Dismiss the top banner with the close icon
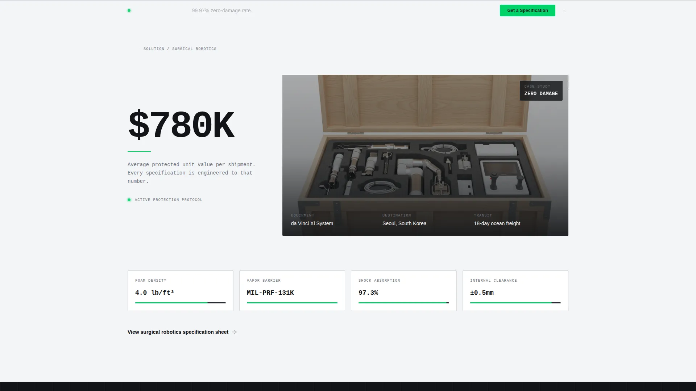Viewport: 696px width, 391px height. click(564, 10)
